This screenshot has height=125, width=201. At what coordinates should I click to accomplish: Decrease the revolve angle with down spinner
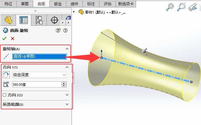click(x=64, y=86)
